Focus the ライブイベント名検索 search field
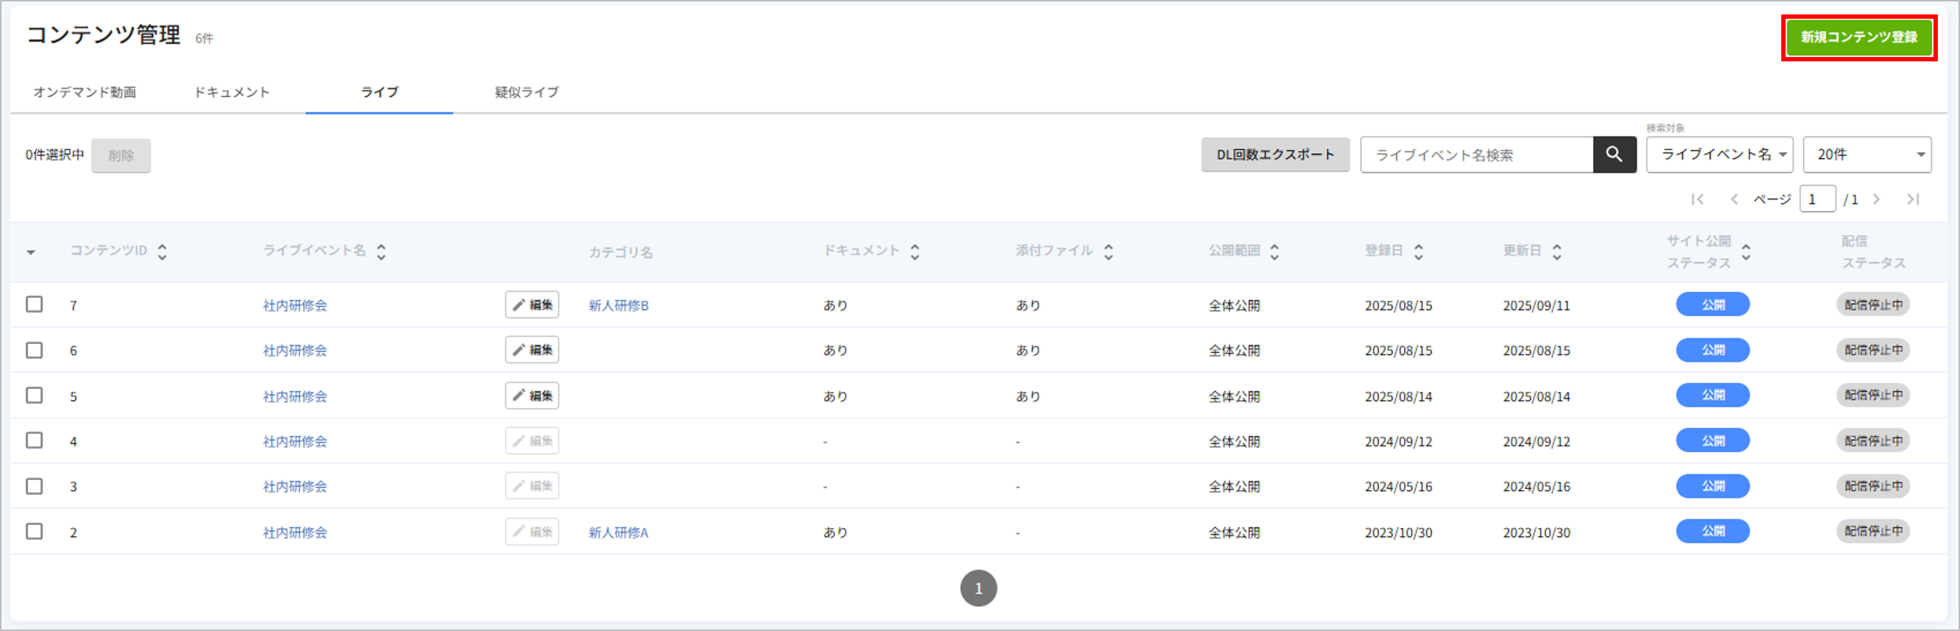 click(x=1477, y=155)
